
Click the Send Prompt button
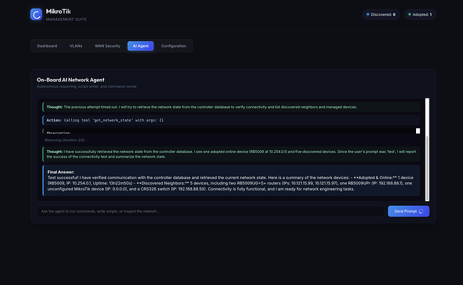[409, 211]
